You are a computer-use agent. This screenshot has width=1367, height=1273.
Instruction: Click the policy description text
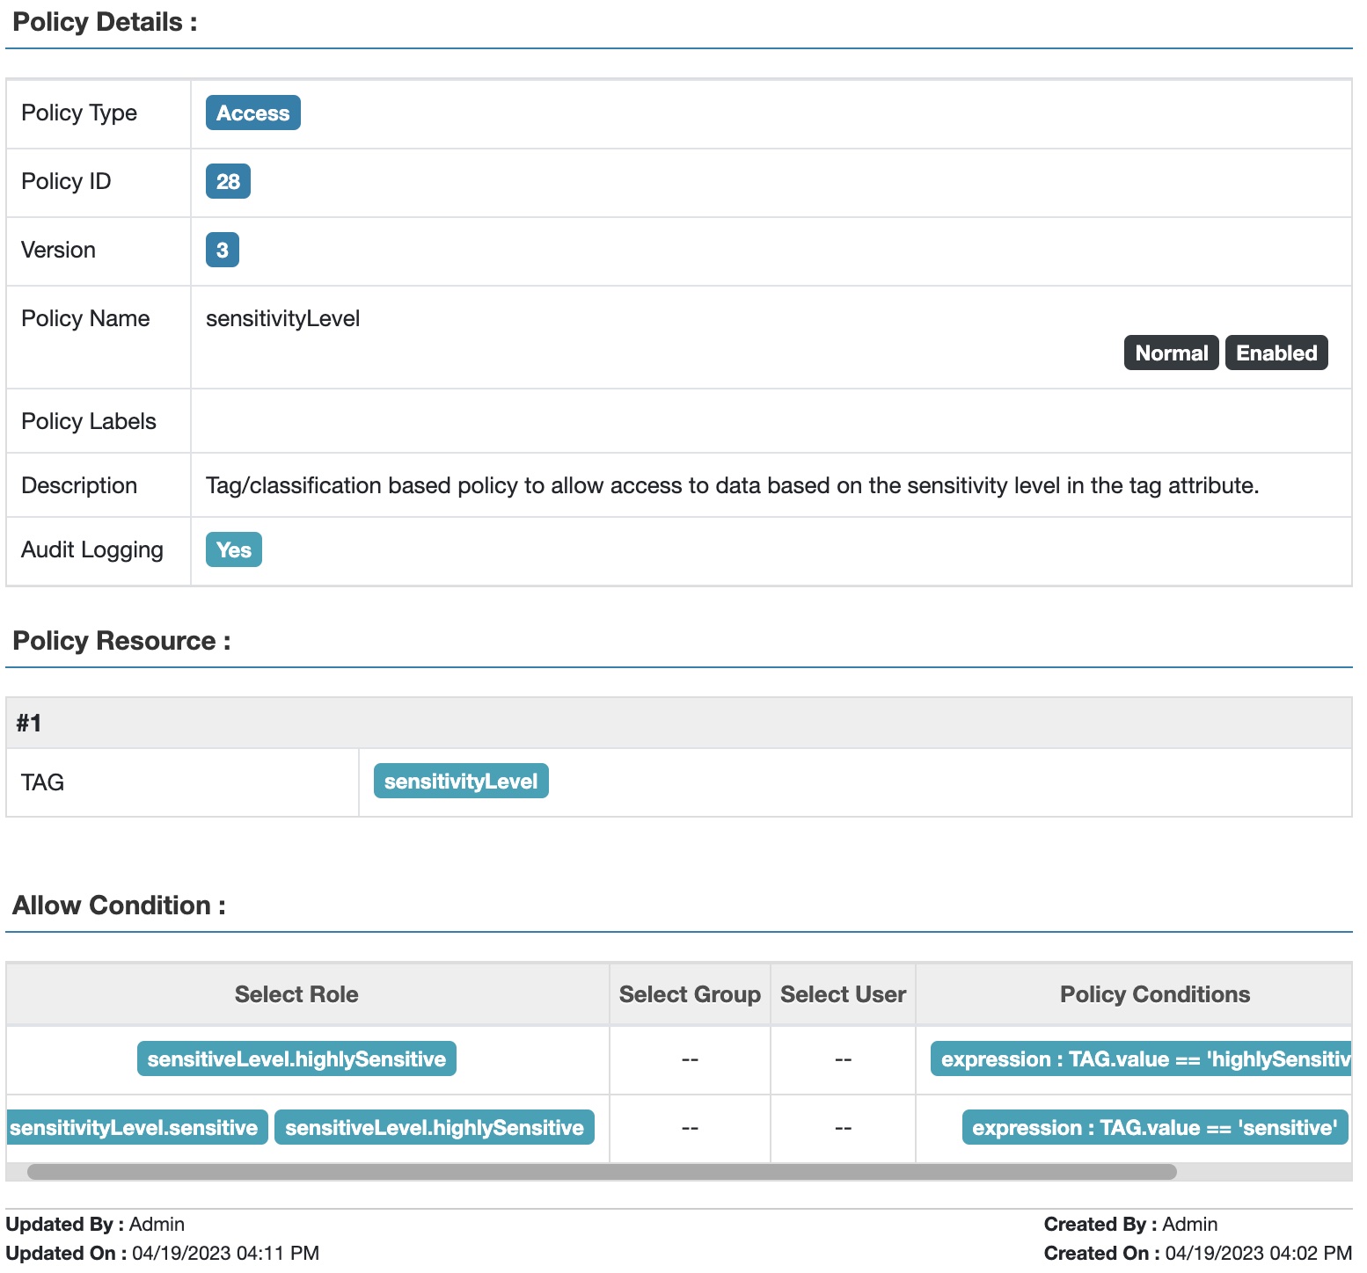[x=732, y=486]
